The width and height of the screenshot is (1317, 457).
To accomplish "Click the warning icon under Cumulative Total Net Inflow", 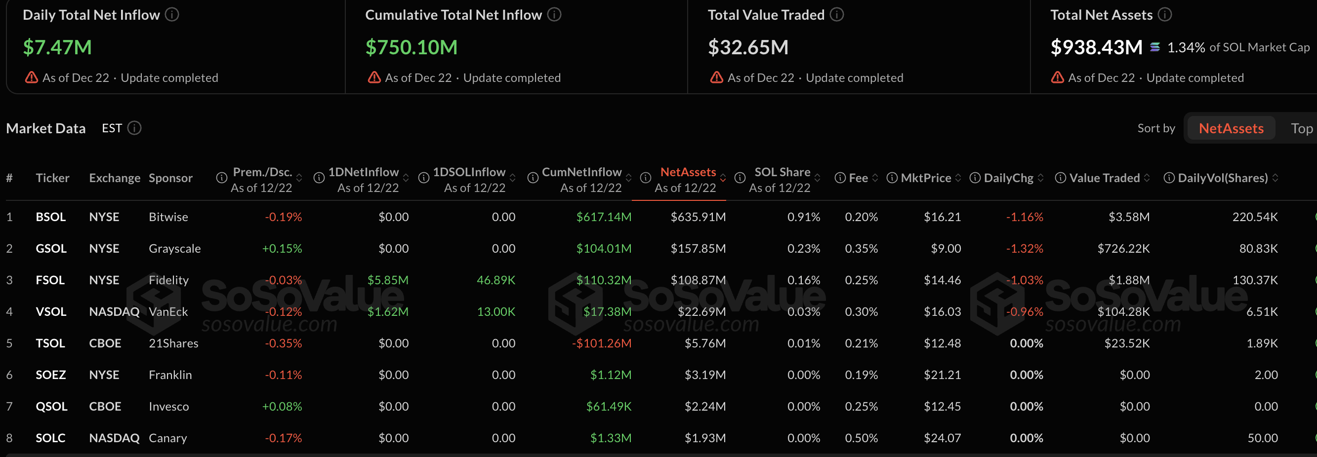I will pyautogui.click(x=374, y=77).
